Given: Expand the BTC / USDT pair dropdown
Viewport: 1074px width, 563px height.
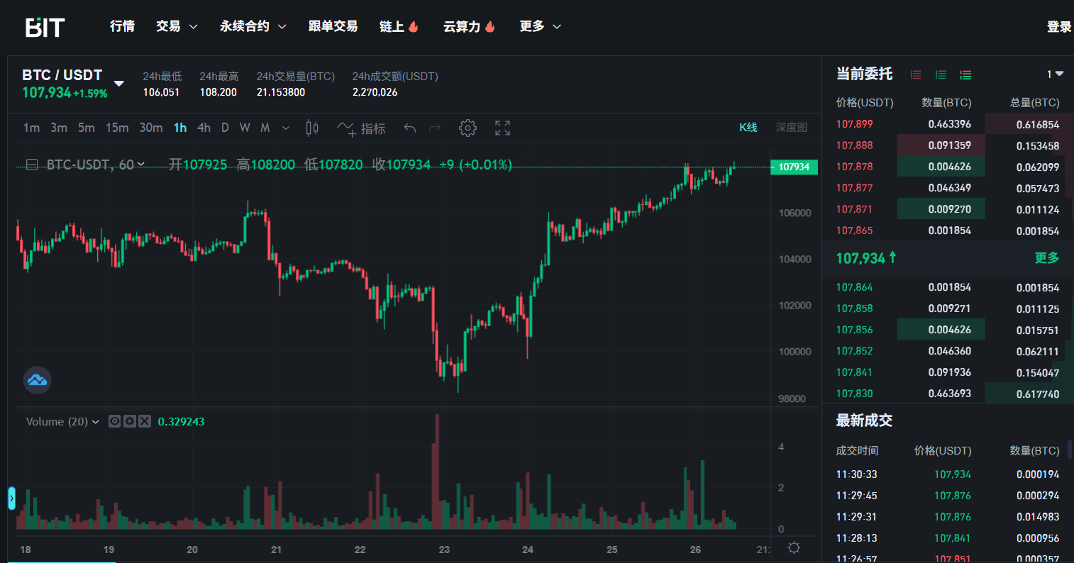Looking at the screenshot, I should coord(119,84).
